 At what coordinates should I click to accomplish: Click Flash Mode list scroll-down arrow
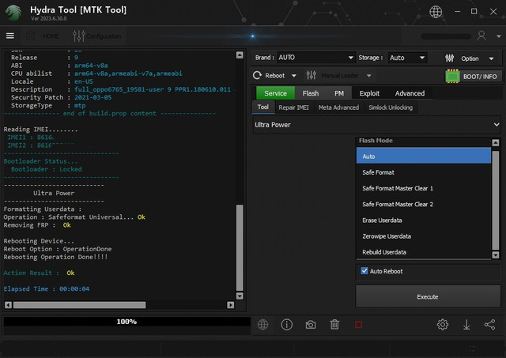496,254
